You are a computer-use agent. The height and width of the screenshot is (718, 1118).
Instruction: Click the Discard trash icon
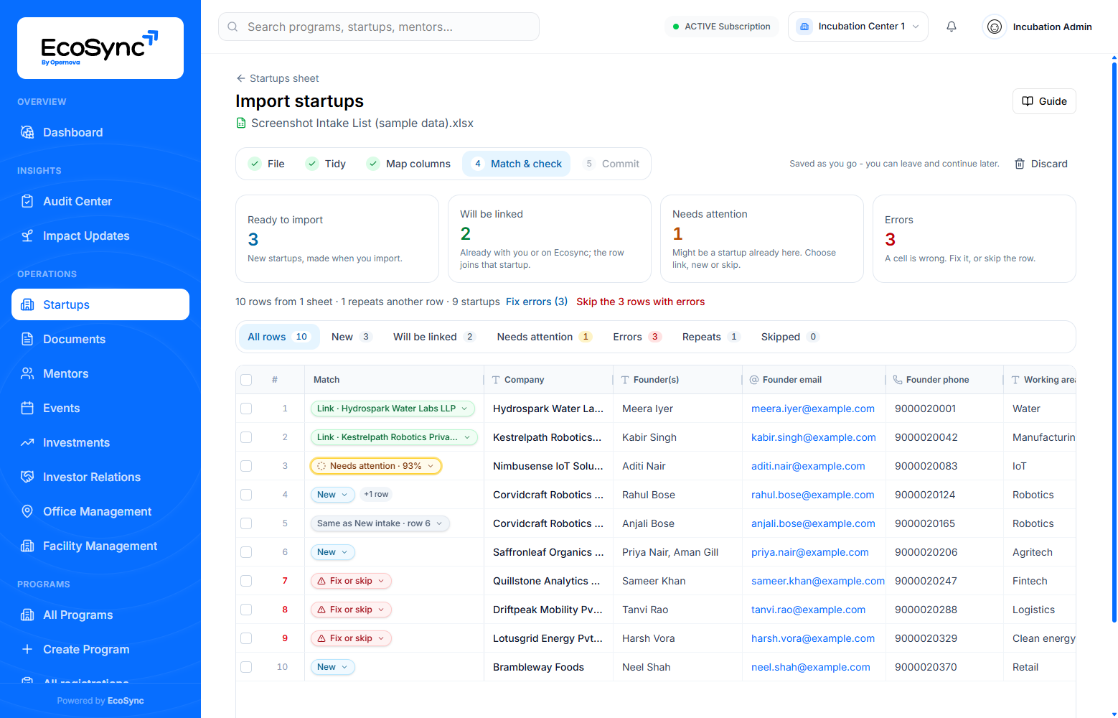point(1020,164)
